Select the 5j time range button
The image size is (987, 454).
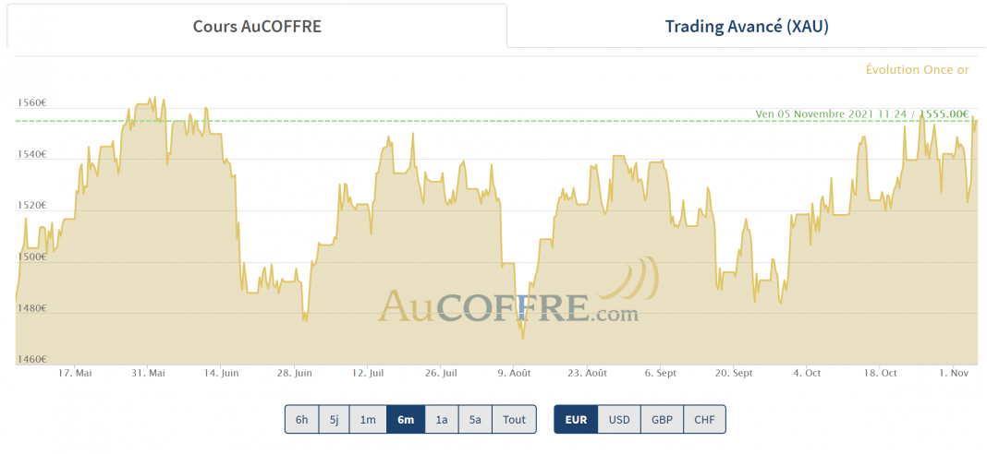[x=334, y=419]
